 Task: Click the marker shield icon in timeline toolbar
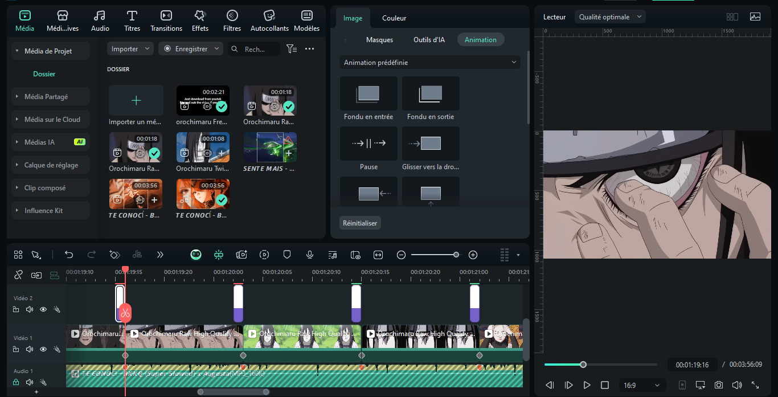point(287,255)
